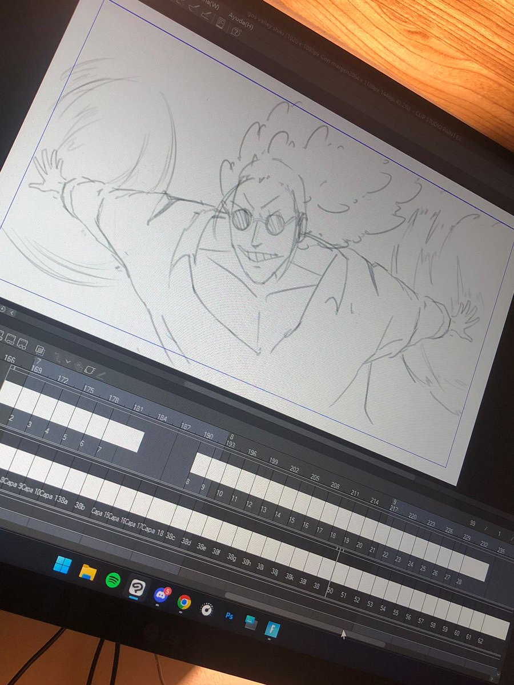514x685 pixels.
Task: Click the teal stacked-window taskbar icon
Action: tap(251, 623)
